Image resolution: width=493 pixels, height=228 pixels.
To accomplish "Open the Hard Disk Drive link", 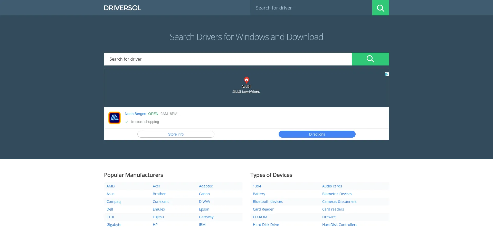I will pos(266,225).
